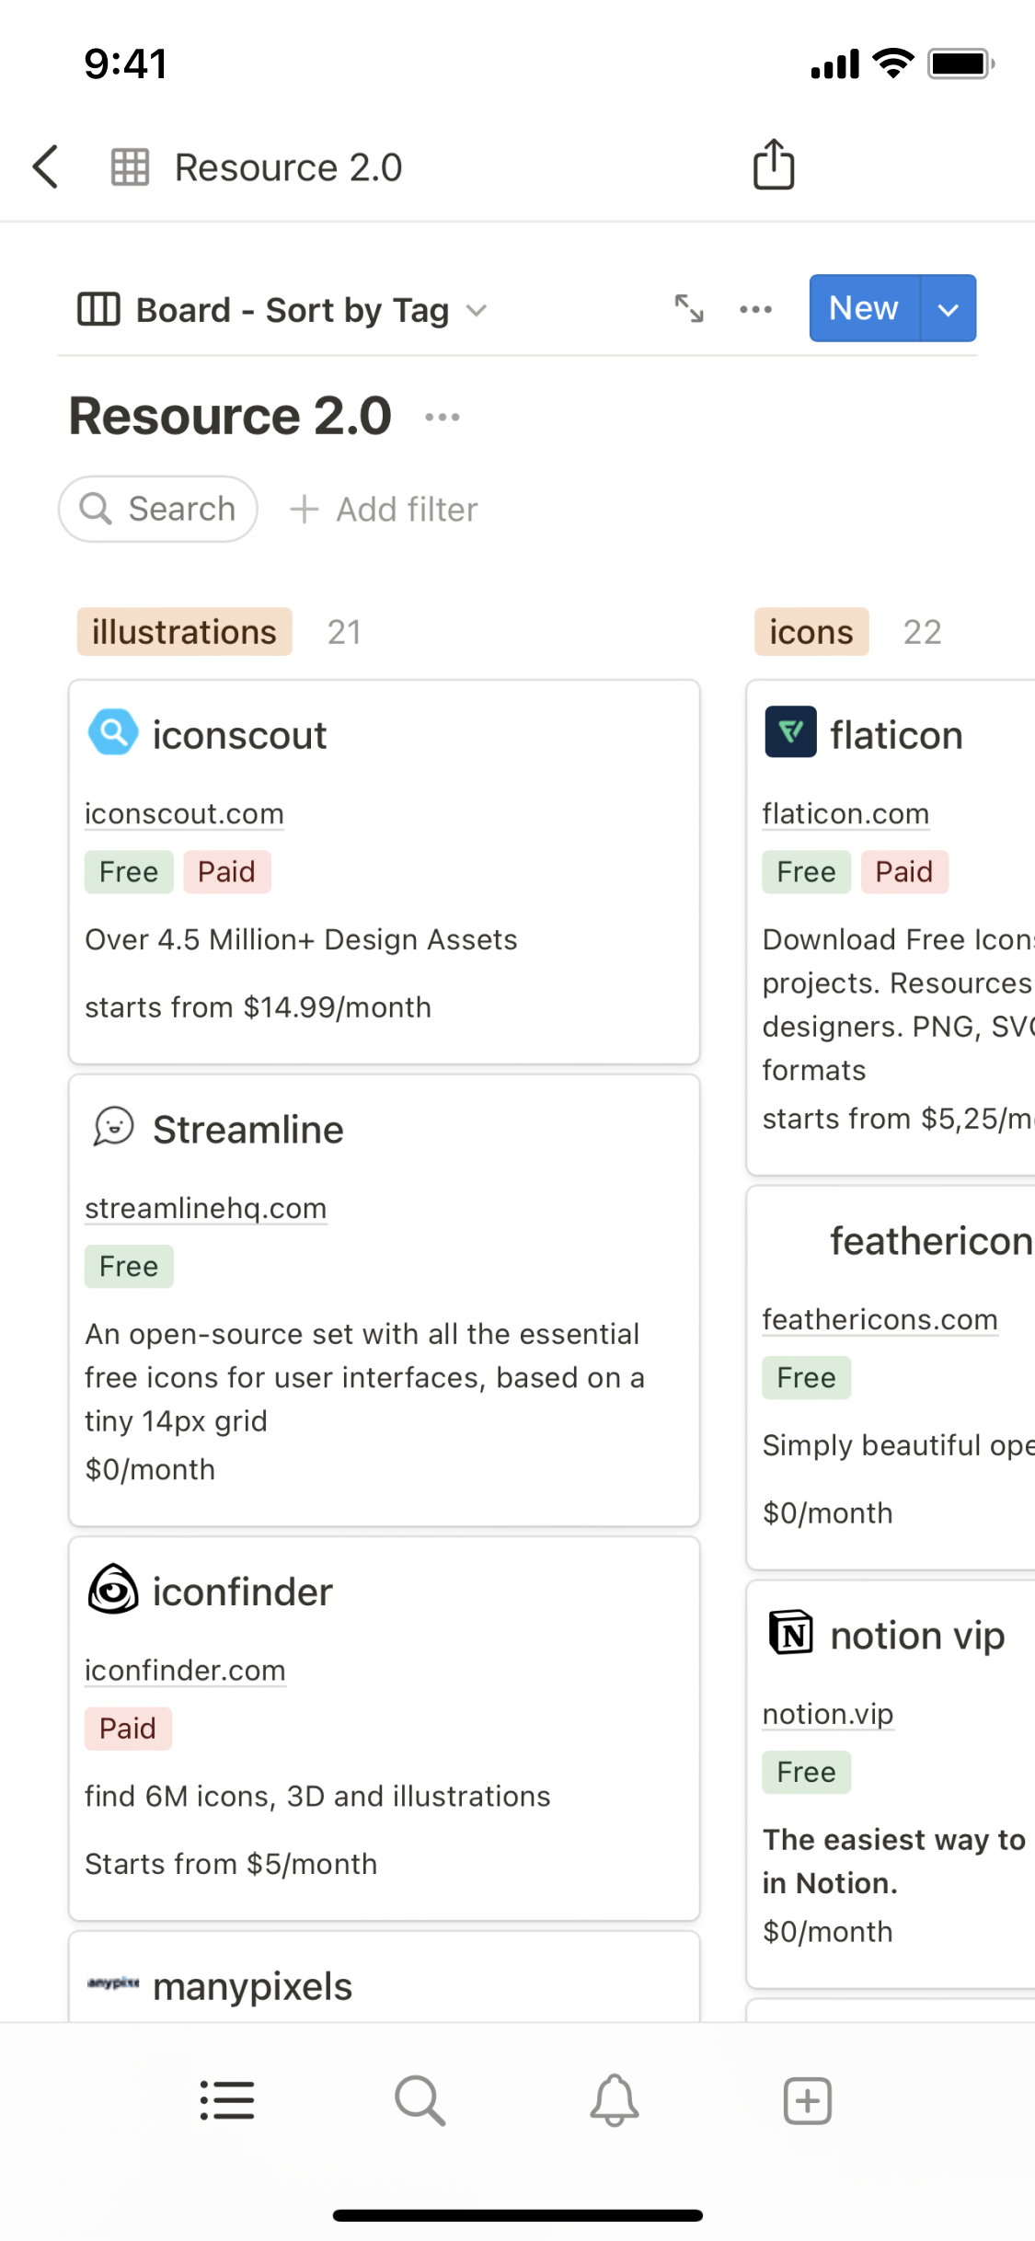1035x2241 pixels.
Task: Click the New button
Action: (x=863, y=309)
